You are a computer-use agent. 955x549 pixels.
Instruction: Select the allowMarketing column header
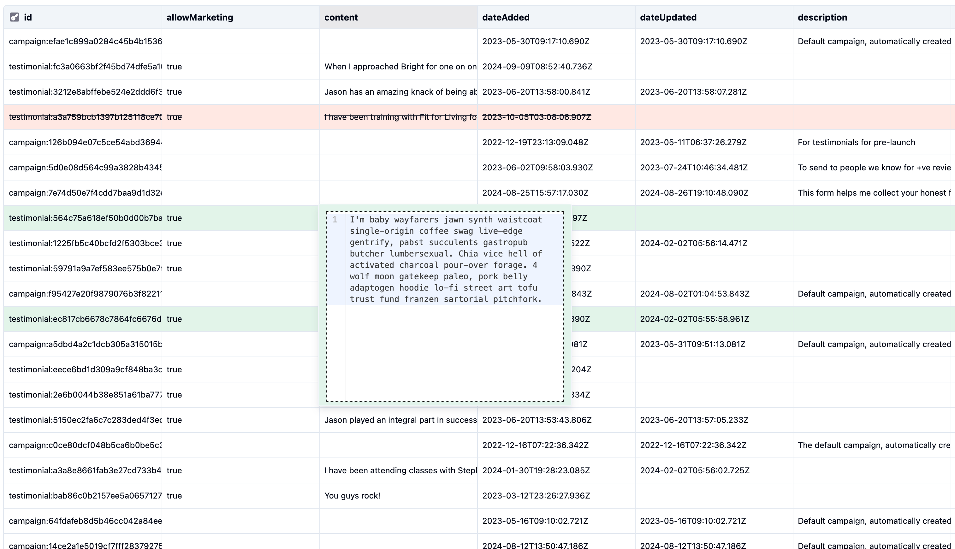240,17
